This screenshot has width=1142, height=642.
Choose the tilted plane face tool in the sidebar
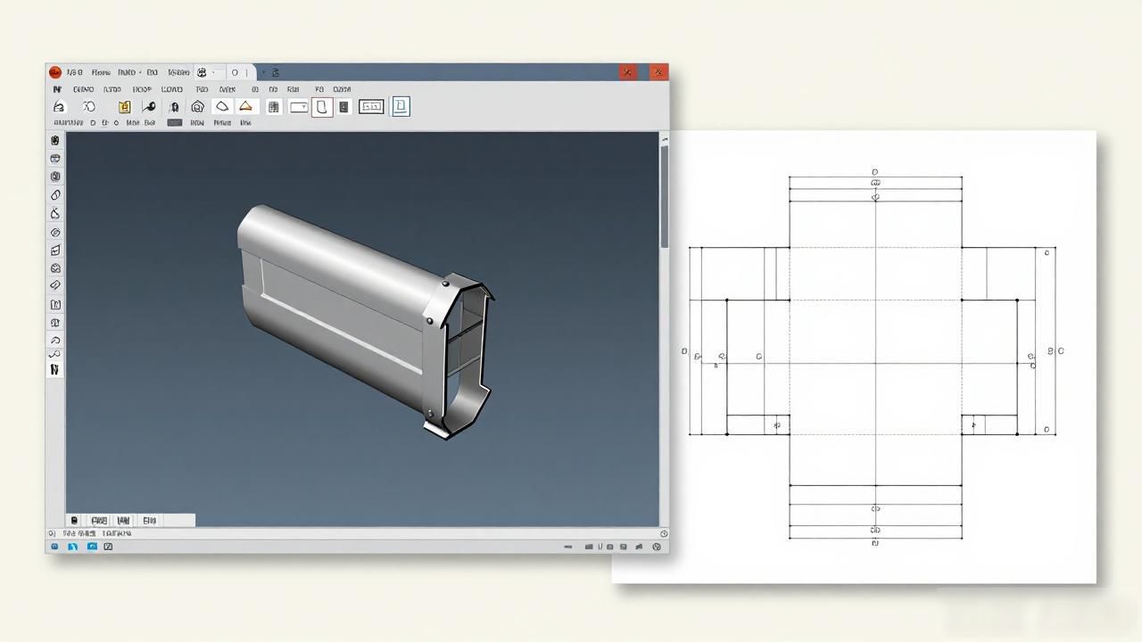pyautogui.click(x=55, y=251)
